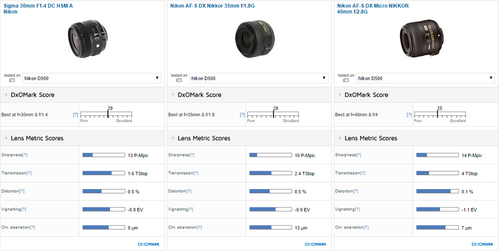Click Vignetting help [?] in Nikkor 35mm column
Image resolution: width=499 pixels, height=251 pixels.
click(190, 209)
